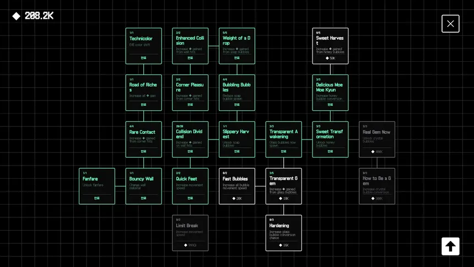
Task: Purchase the Hardening upgrade
Action: point(284,233)
